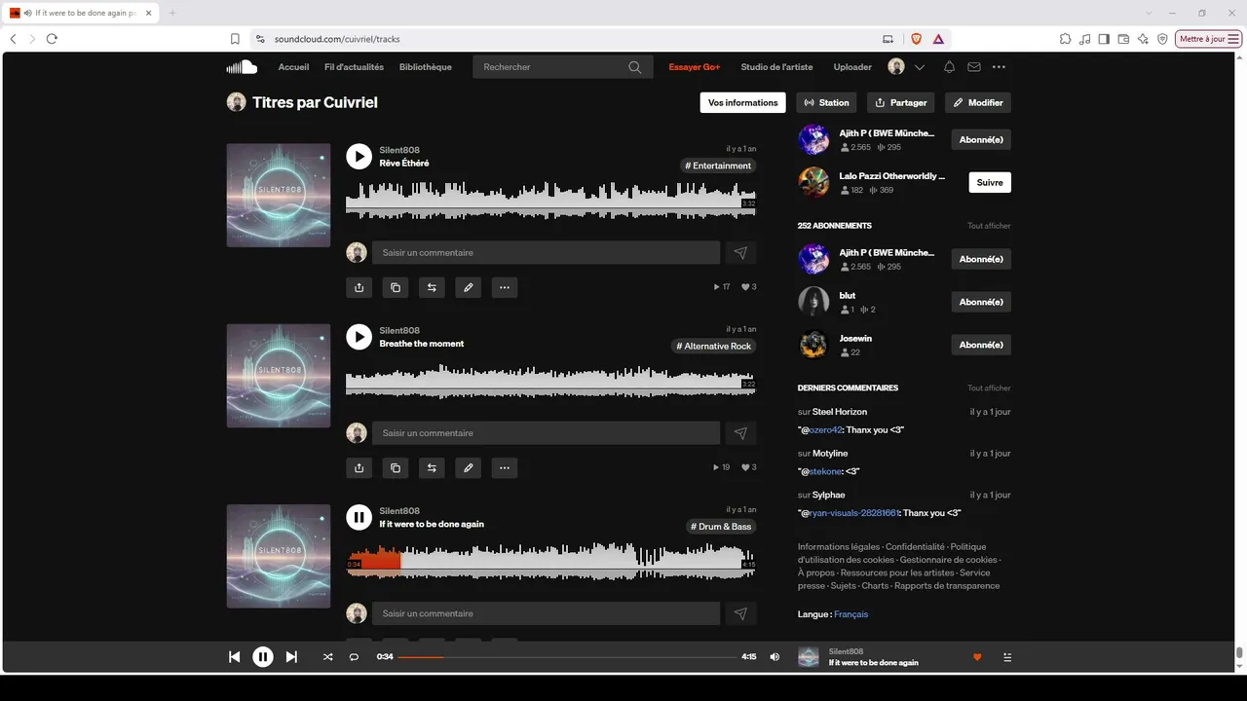Viewport: 1247px width, 701px height.
Task: Unfollow Josewin via Abonné(e) button
Action: 981,345
